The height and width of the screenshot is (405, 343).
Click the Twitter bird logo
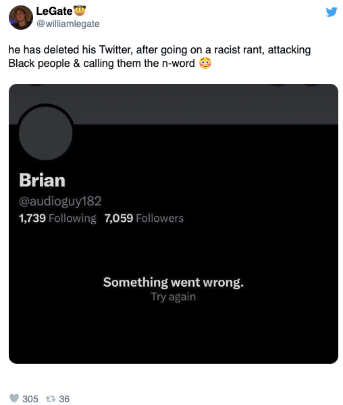331,12
